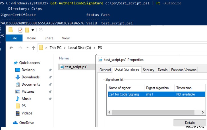Select OneDrive in the navigation pane

click(x=27, y=123)
